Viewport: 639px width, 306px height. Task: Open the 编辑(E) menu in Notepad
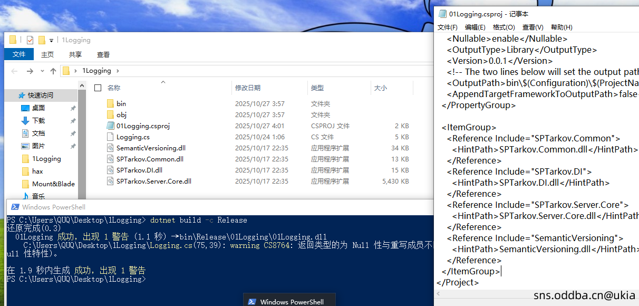tap(475, 27)
